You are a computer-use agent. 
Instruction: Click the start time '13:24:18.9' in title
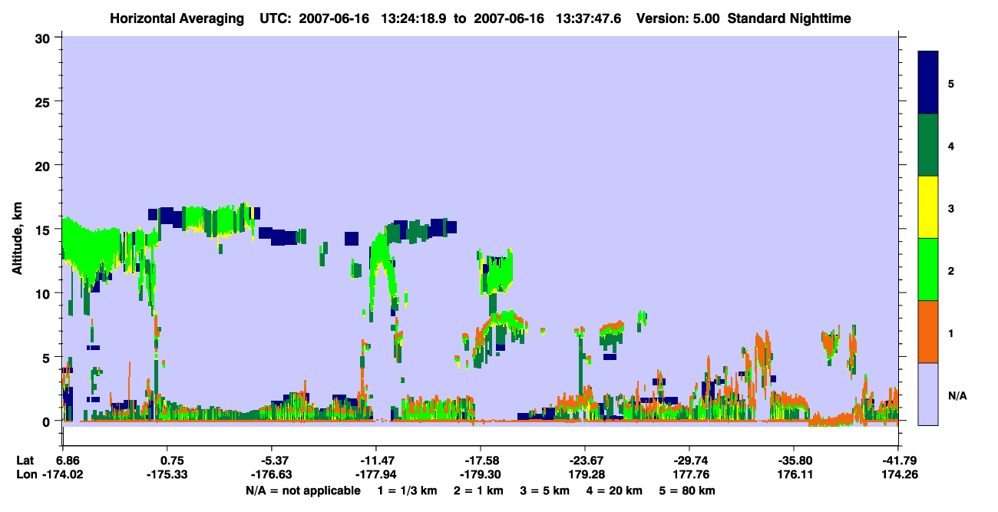(x=414, y=18)
